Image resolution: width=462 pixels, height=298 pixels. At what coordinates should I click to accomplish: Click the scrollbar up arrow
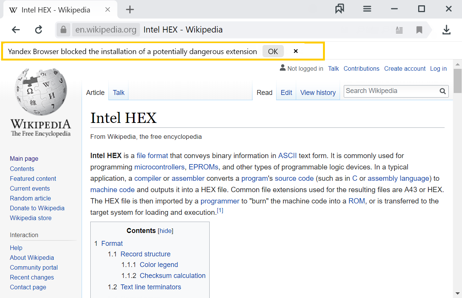click(x=457, y=64)
